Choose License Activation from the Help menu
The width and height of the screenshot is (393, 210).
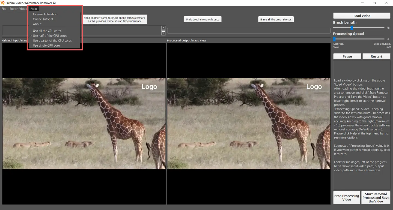pos(45,14)
